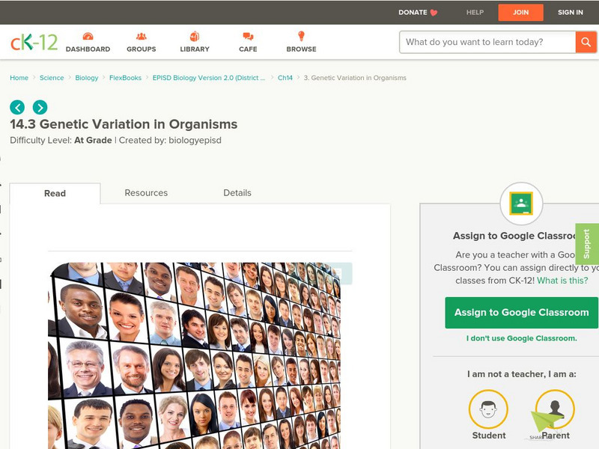
Task: Click the At Grade difficulty text
Action: point(93,141)
